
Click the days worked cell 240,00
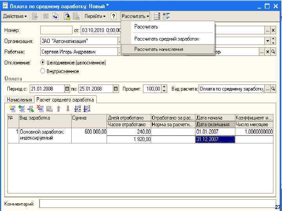coord(129,132)
